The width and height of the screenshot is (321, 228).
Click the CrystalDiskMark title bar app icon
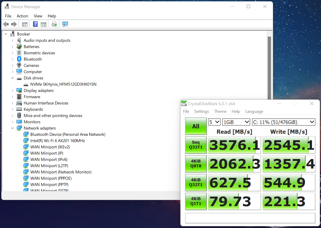pos(184,104)
